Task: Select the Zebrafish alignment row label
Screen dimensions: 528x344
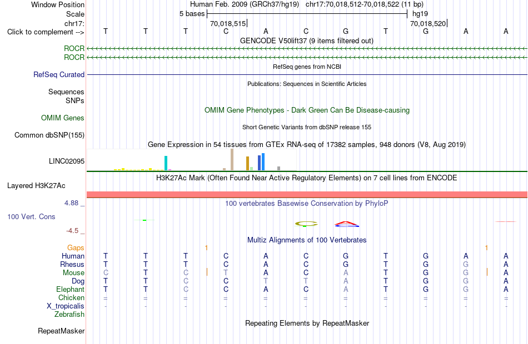Action: point(69,315)
